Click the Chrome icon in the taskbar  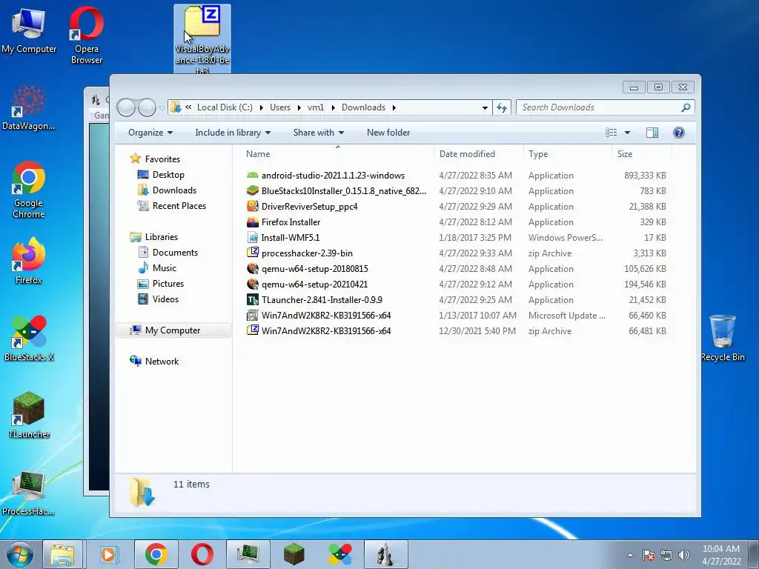(x=156, y=554)
